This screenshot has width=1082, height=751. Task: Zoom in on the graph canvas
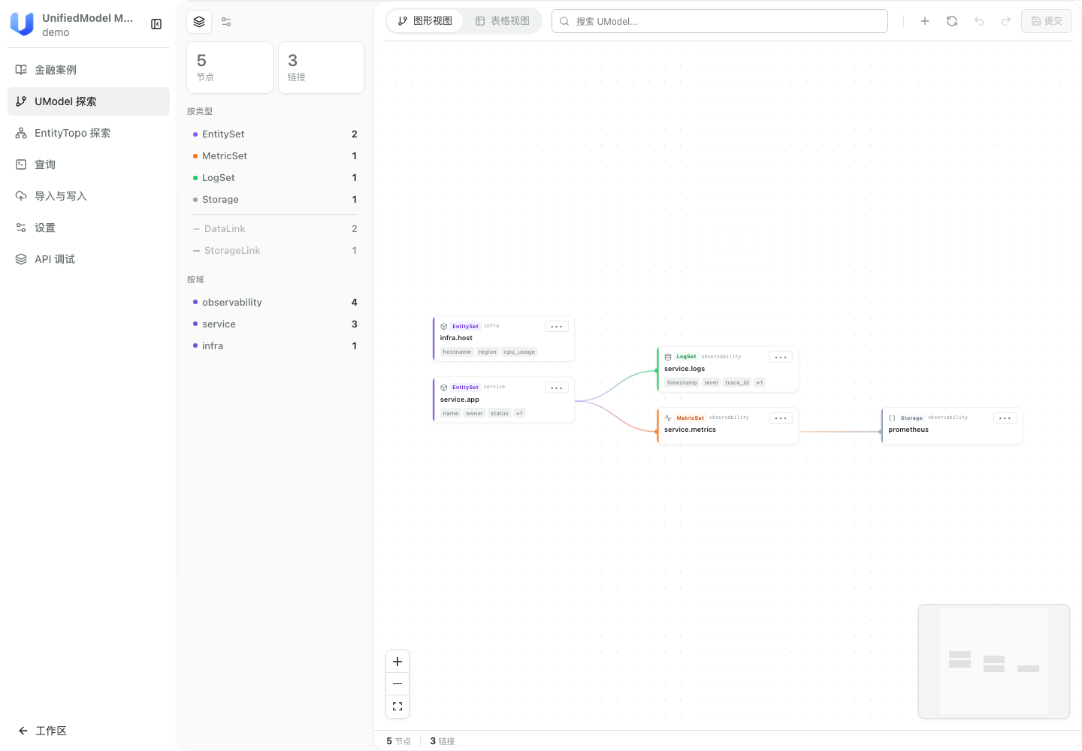click(397, 662)
